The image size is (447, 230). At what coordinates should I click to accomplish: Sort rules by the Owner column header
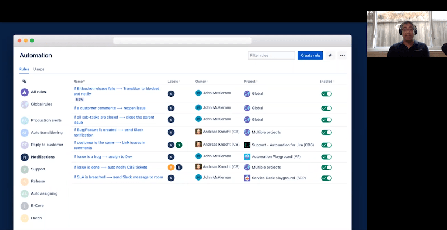tap(201, 81)
